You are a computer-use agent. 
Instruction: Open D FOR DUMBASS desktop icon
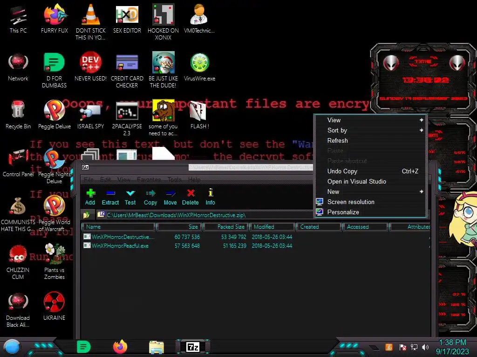click(x=55, y=70)
